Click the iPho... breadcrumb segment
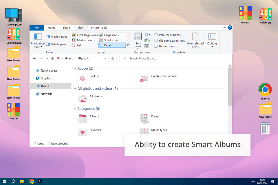The image size is (278, 185). click(69, 58)
